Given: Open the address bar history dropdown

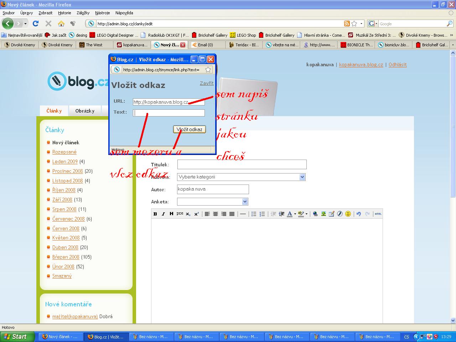Looking at the screenshot, I should [x=362, y=24].
